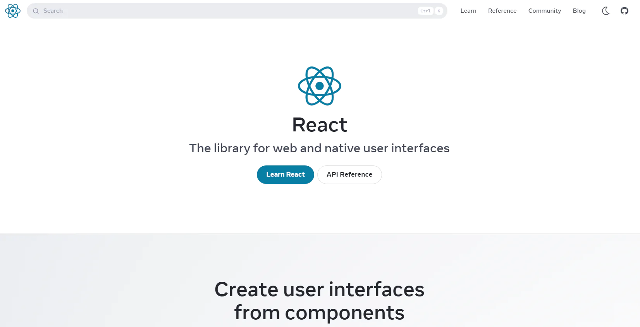Toggle dark mode with the moon icon
Screen dimensions: 640x327
pos(606,11)
